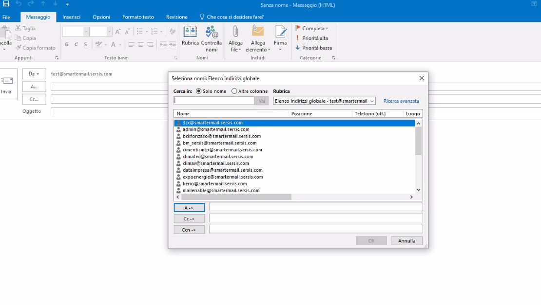The image size is (541, 305).
Task: Expand the Da sender dropdown
Action: [x=34, y=74]
